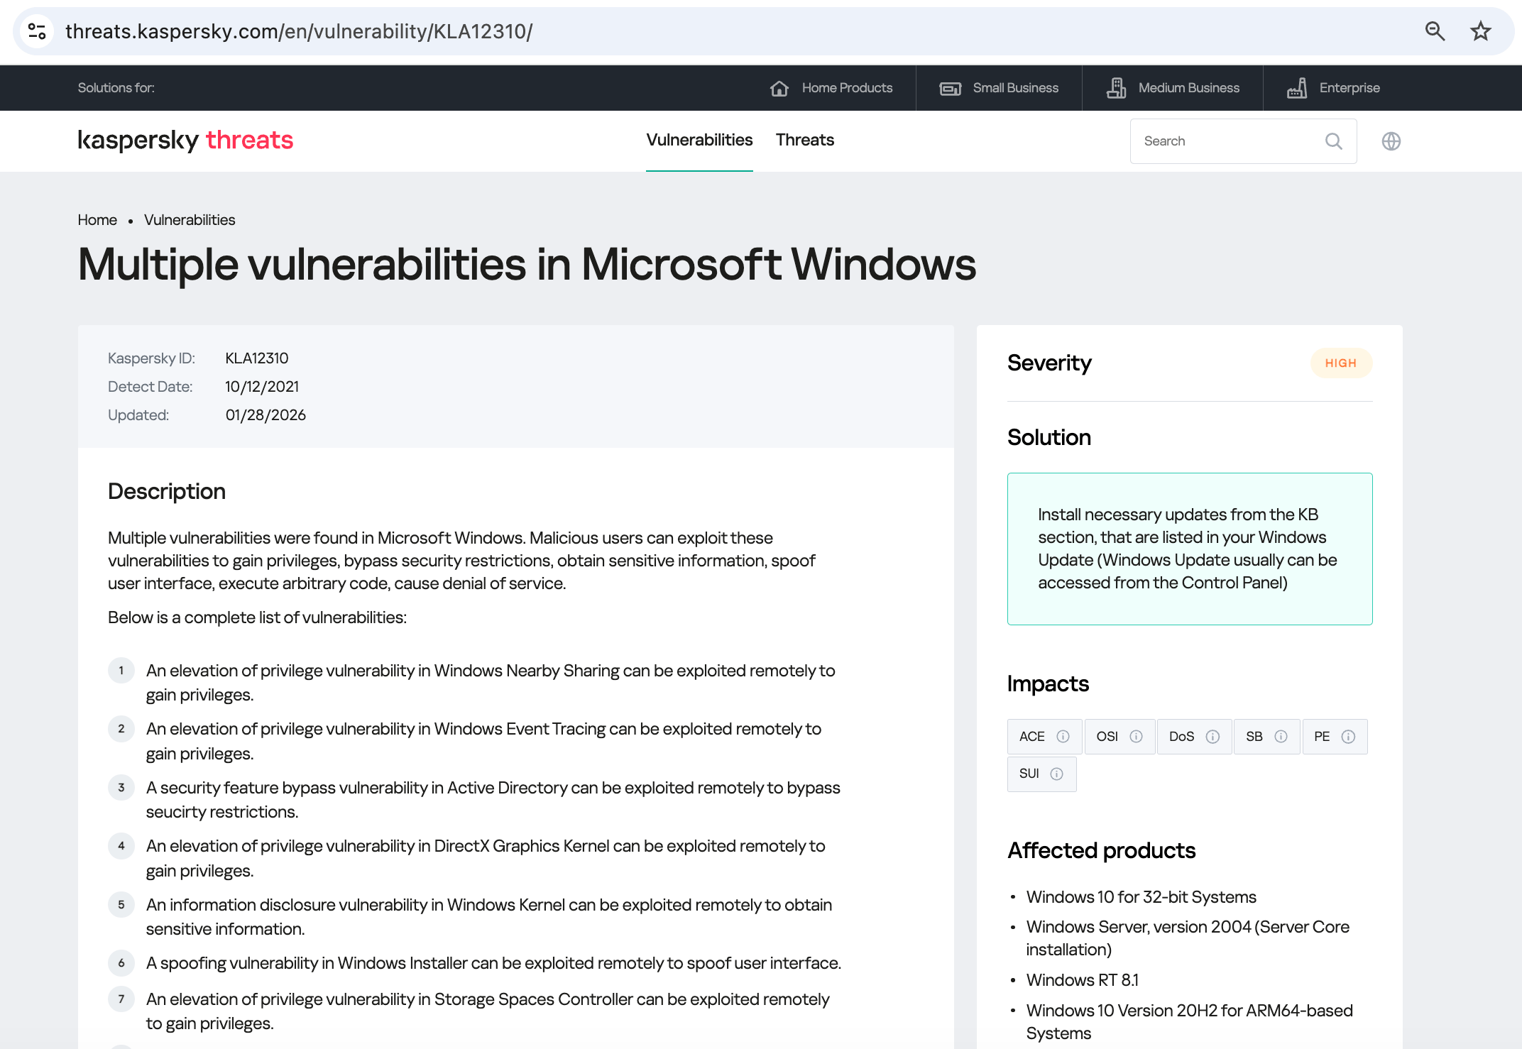View info icon next to DoS impact
1522x1049 pixels.
1214,737
